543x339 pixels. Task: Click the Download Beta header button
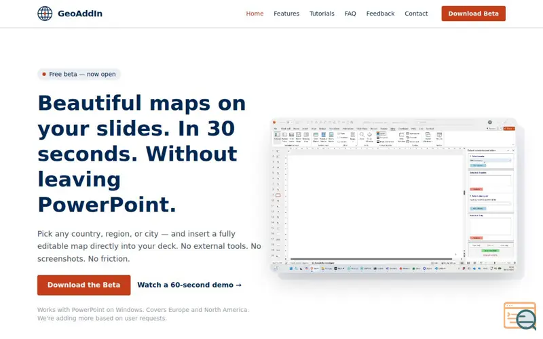[473, 14]
